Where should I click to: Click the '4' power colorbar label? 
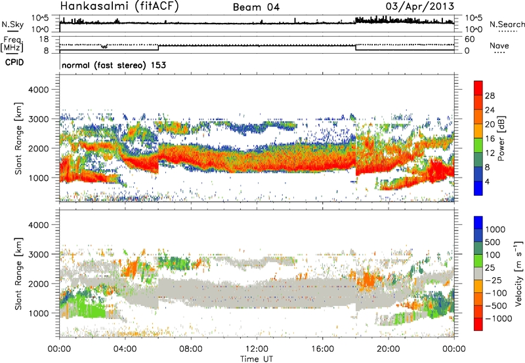(488, 181)
